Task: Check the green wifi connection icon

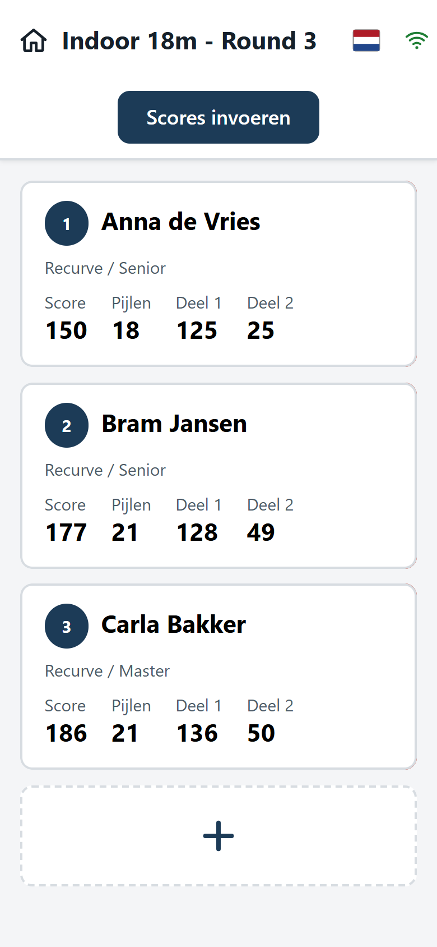Action: click(416, 40)
